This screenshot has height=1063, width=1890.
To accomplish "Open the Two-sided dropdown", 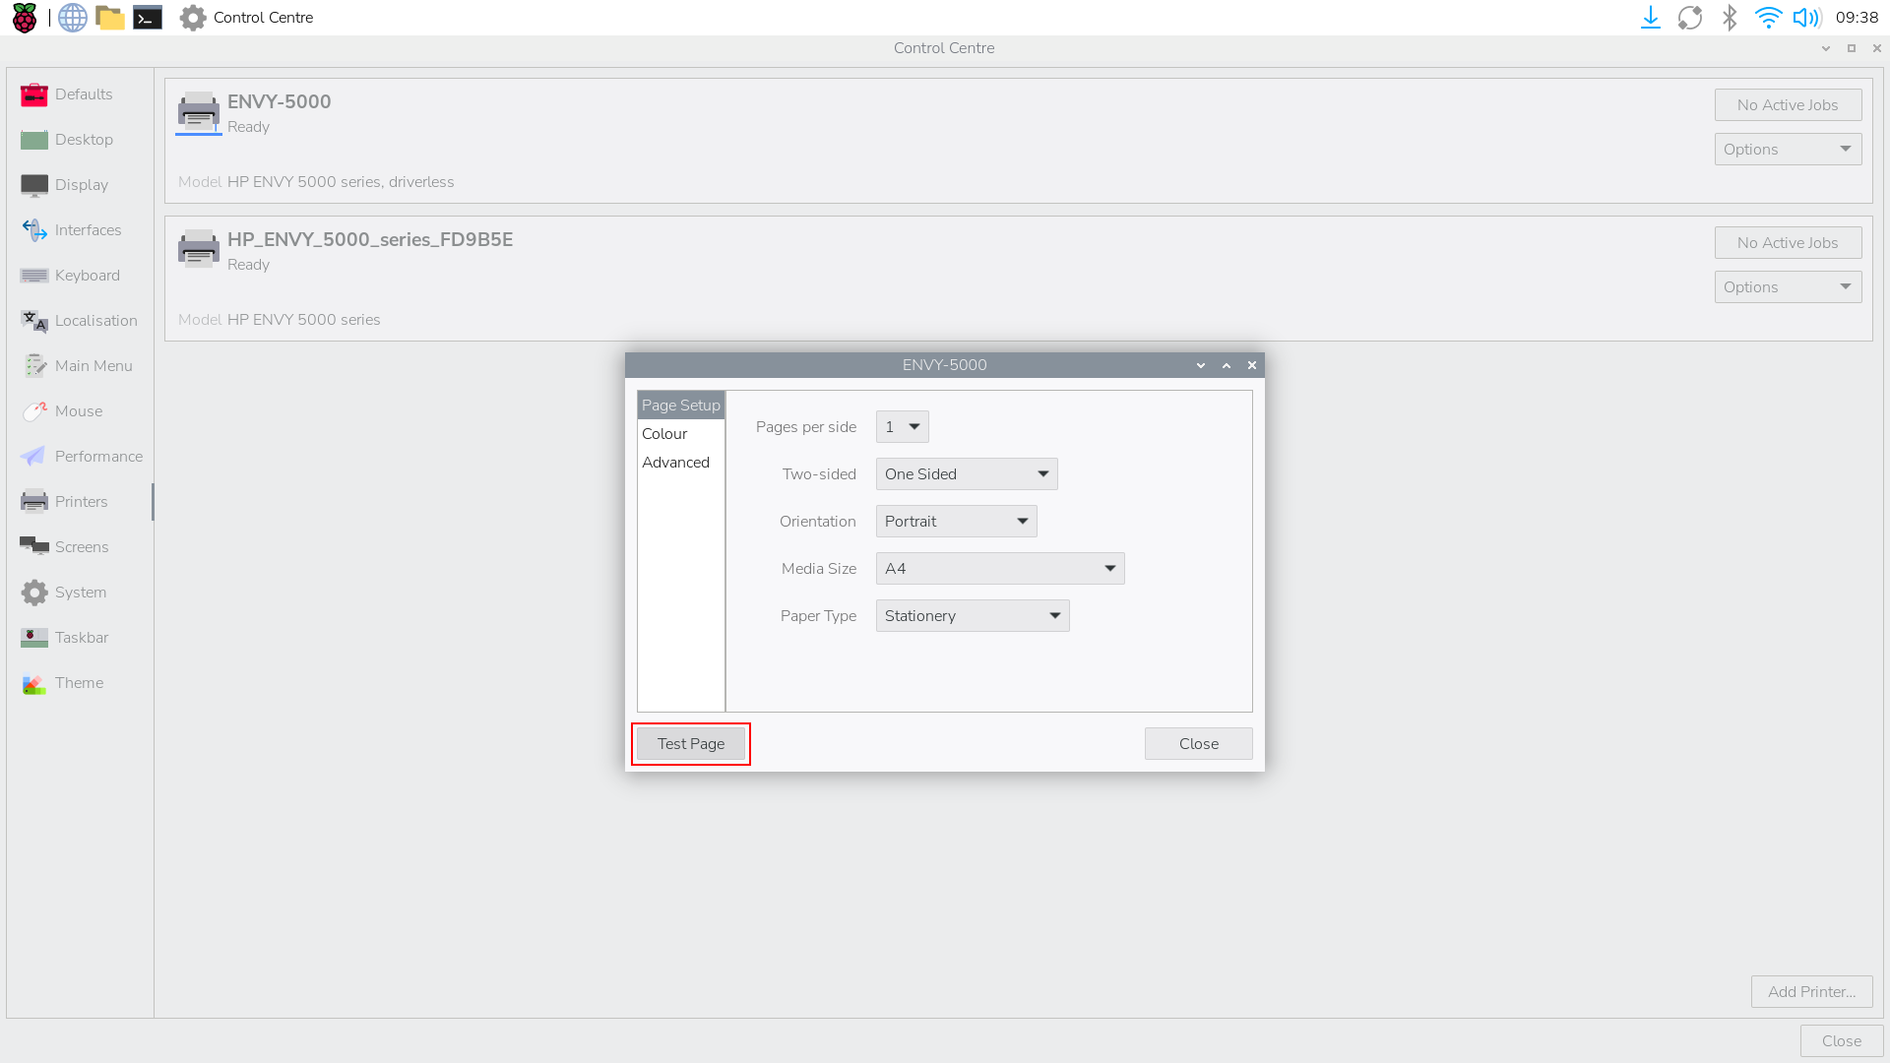I will [x=967, y=474].
